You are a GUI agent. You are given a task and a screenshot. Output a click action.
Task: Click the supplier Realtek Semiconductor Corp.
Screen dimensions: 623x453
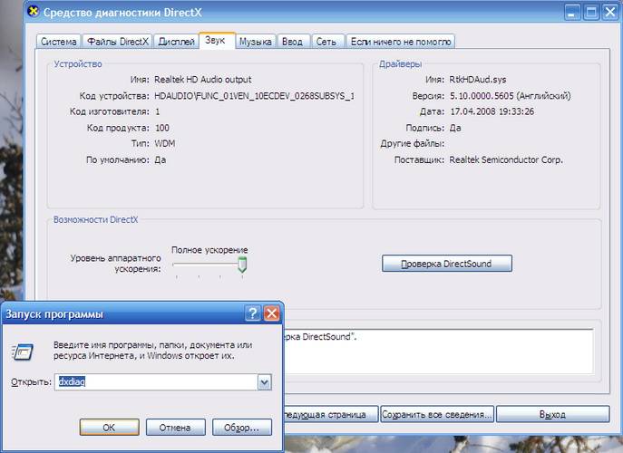[506, 160]
